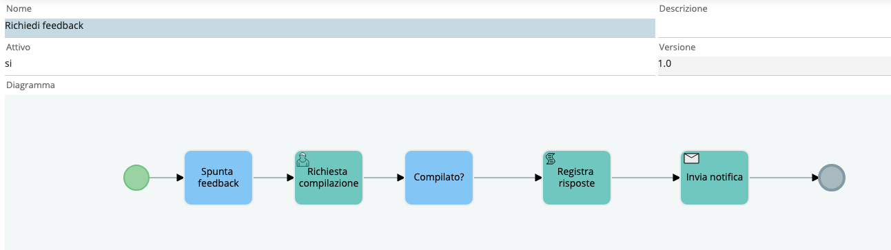The height and width of the screenshot is (250, 891).
Task: Click the green start event circle
Action: (136, 178)
